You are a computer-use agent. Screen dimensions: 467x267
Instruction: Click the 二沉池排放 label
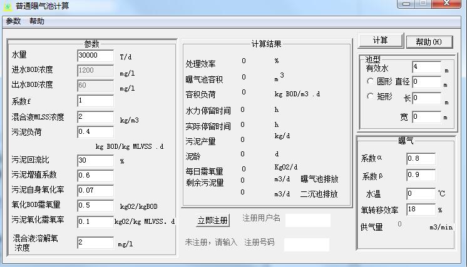319,194
